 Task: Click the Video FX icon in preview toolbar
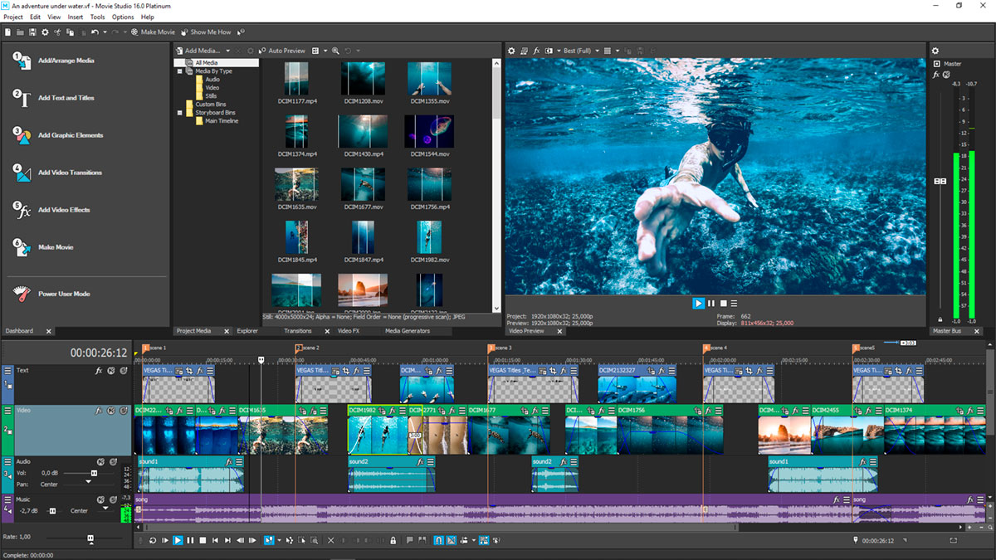tap(537, 51)
